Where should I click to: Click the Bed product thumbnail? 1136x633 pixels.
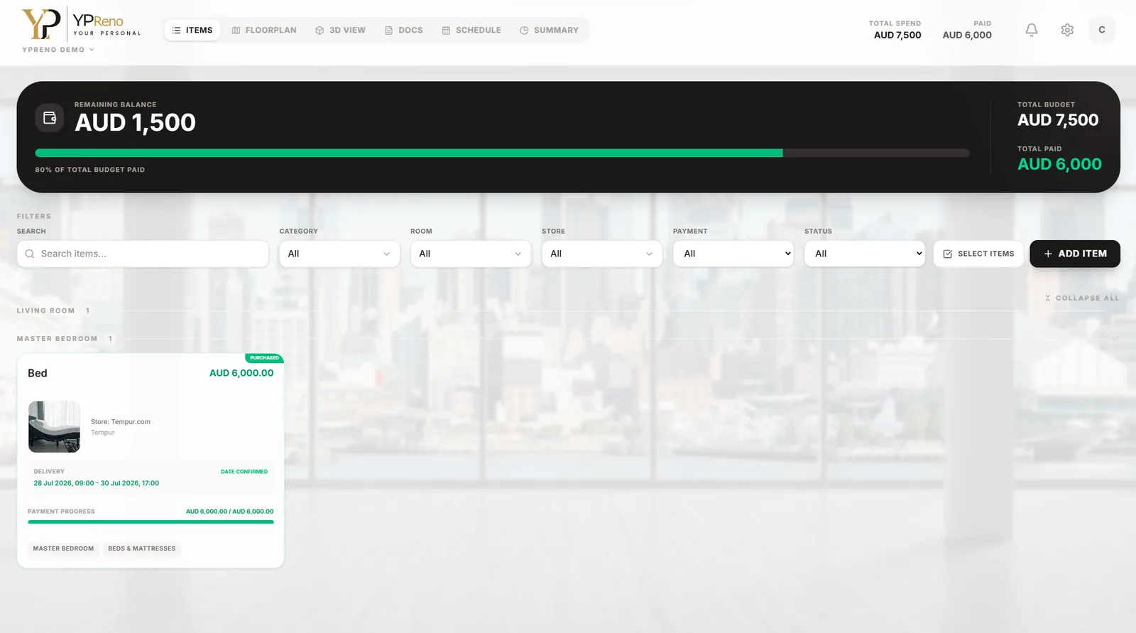(x=54, y=427)
